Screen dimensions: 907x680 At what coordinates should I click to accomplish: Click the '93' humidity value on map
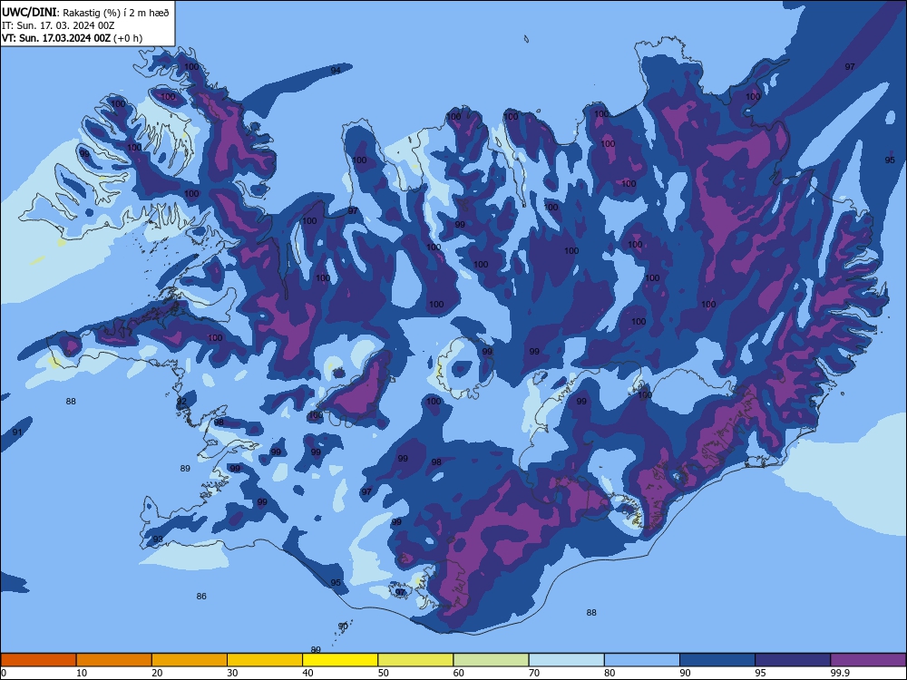pos(157,539)
